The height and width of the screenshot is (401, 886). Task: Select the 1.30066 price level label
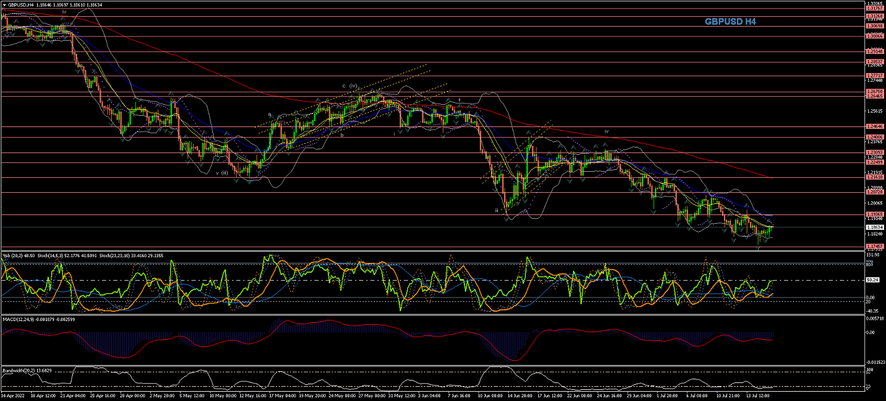pos(874,36)
